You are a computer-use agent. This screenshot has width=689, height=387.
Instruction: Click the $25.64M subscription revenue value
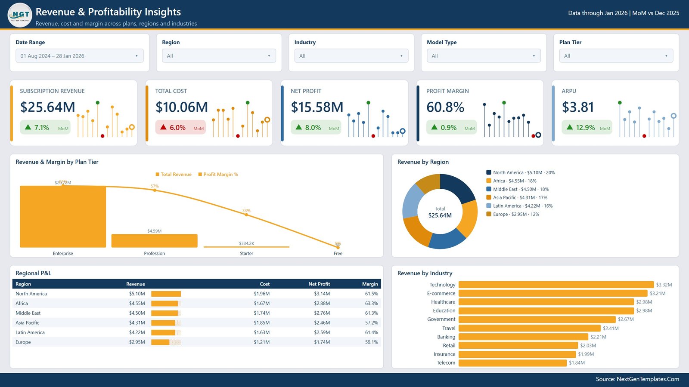click(x=47, y=107)
